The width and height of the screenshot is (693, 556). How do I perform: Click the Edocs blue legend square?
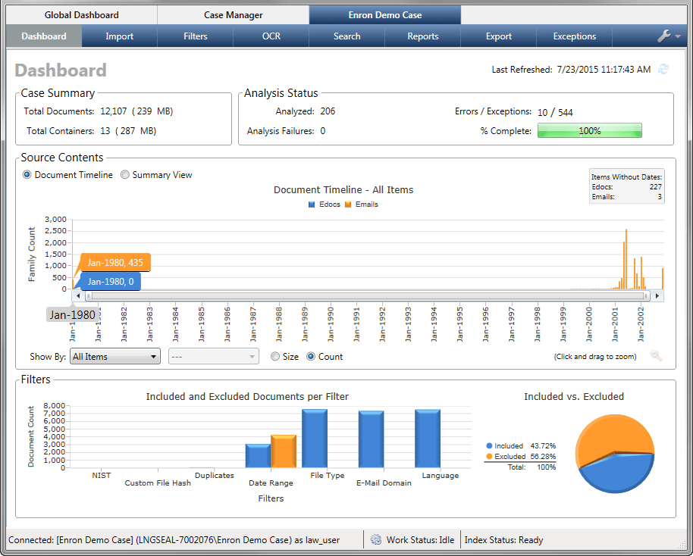click(x=312, y=205)
